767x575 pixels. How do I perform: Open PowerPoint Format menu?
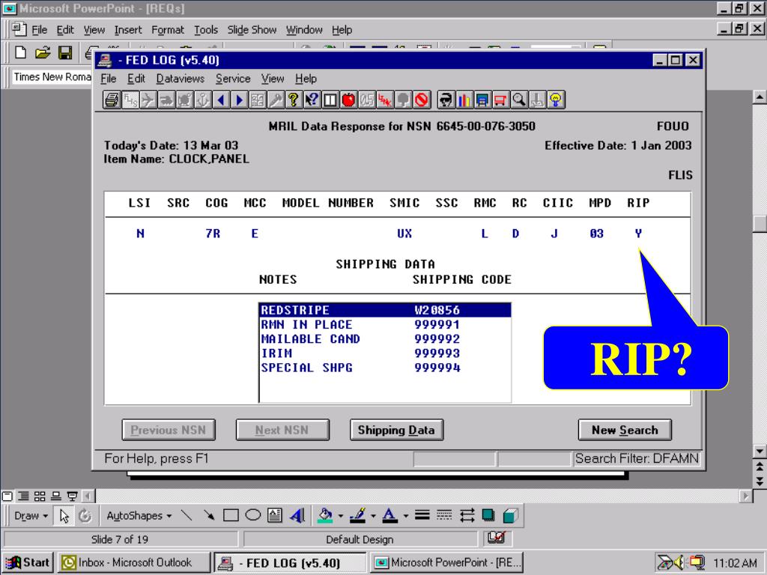tap(168, 30)
